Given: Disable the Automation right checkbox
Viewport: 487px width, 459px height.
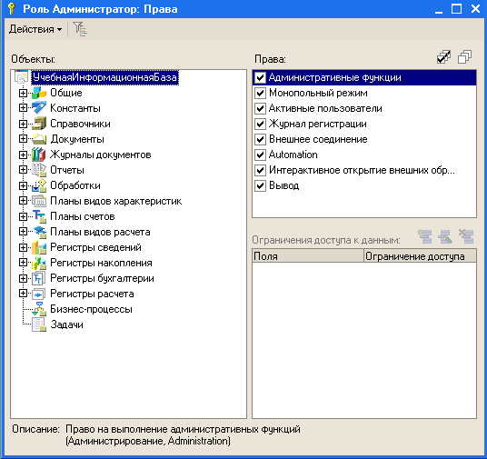Looking at the screenshot, I should pyautogui.click(x=260, y=155).
